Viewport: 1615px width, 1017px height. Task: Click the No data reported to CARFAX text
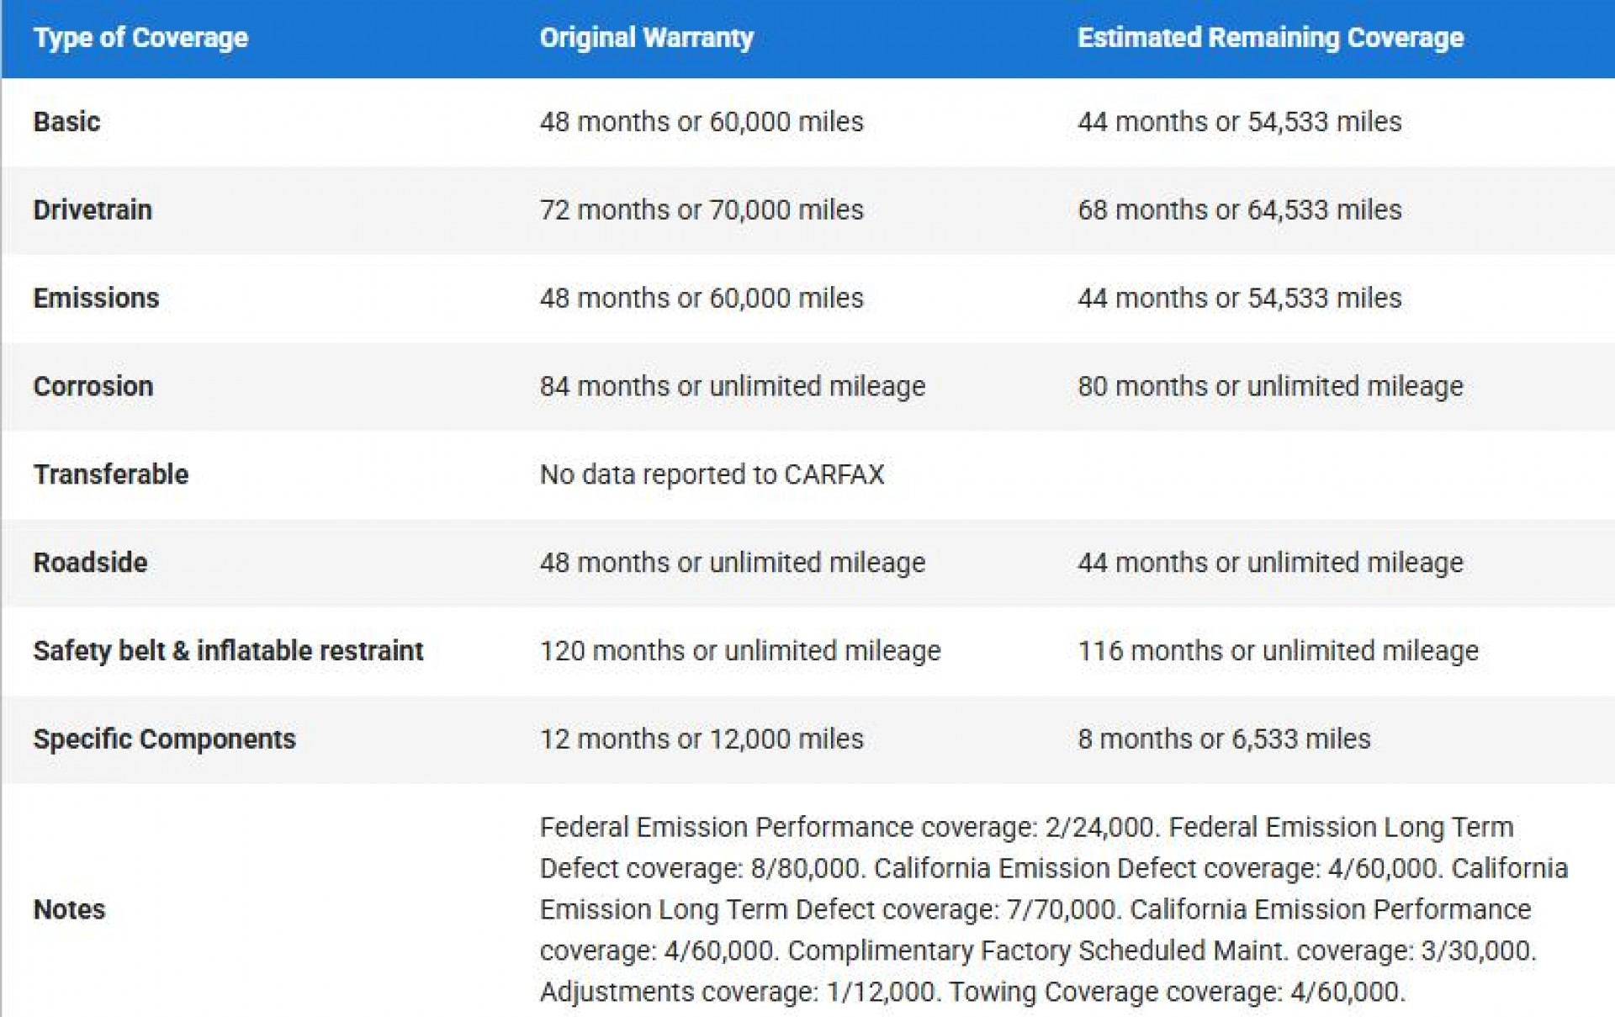712,474
